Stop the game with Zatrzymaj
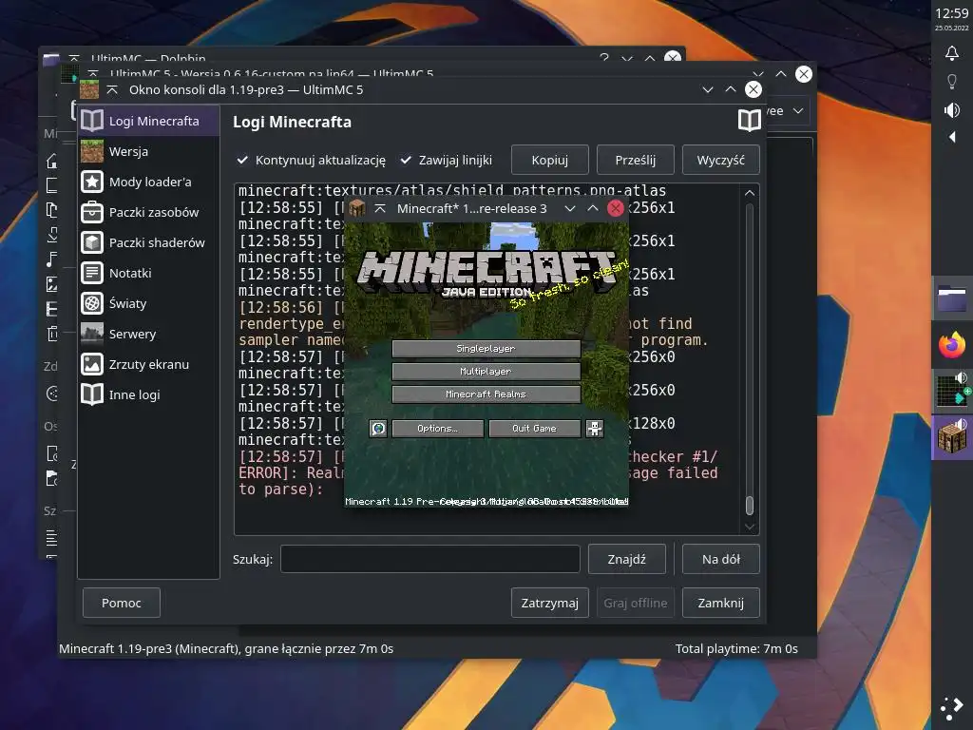973x730 pixels. pos(550,603)
